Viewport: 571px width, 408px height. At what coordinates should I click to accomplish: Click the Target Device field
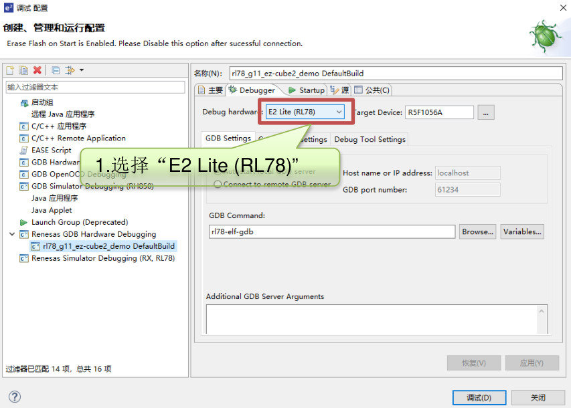pyautogui.click(x=439, y=112)
